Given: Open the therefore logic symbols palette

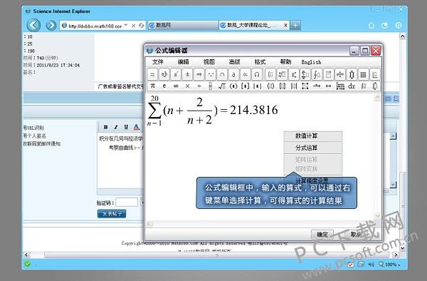Looking at the screenshot, I should pos(211,74).
